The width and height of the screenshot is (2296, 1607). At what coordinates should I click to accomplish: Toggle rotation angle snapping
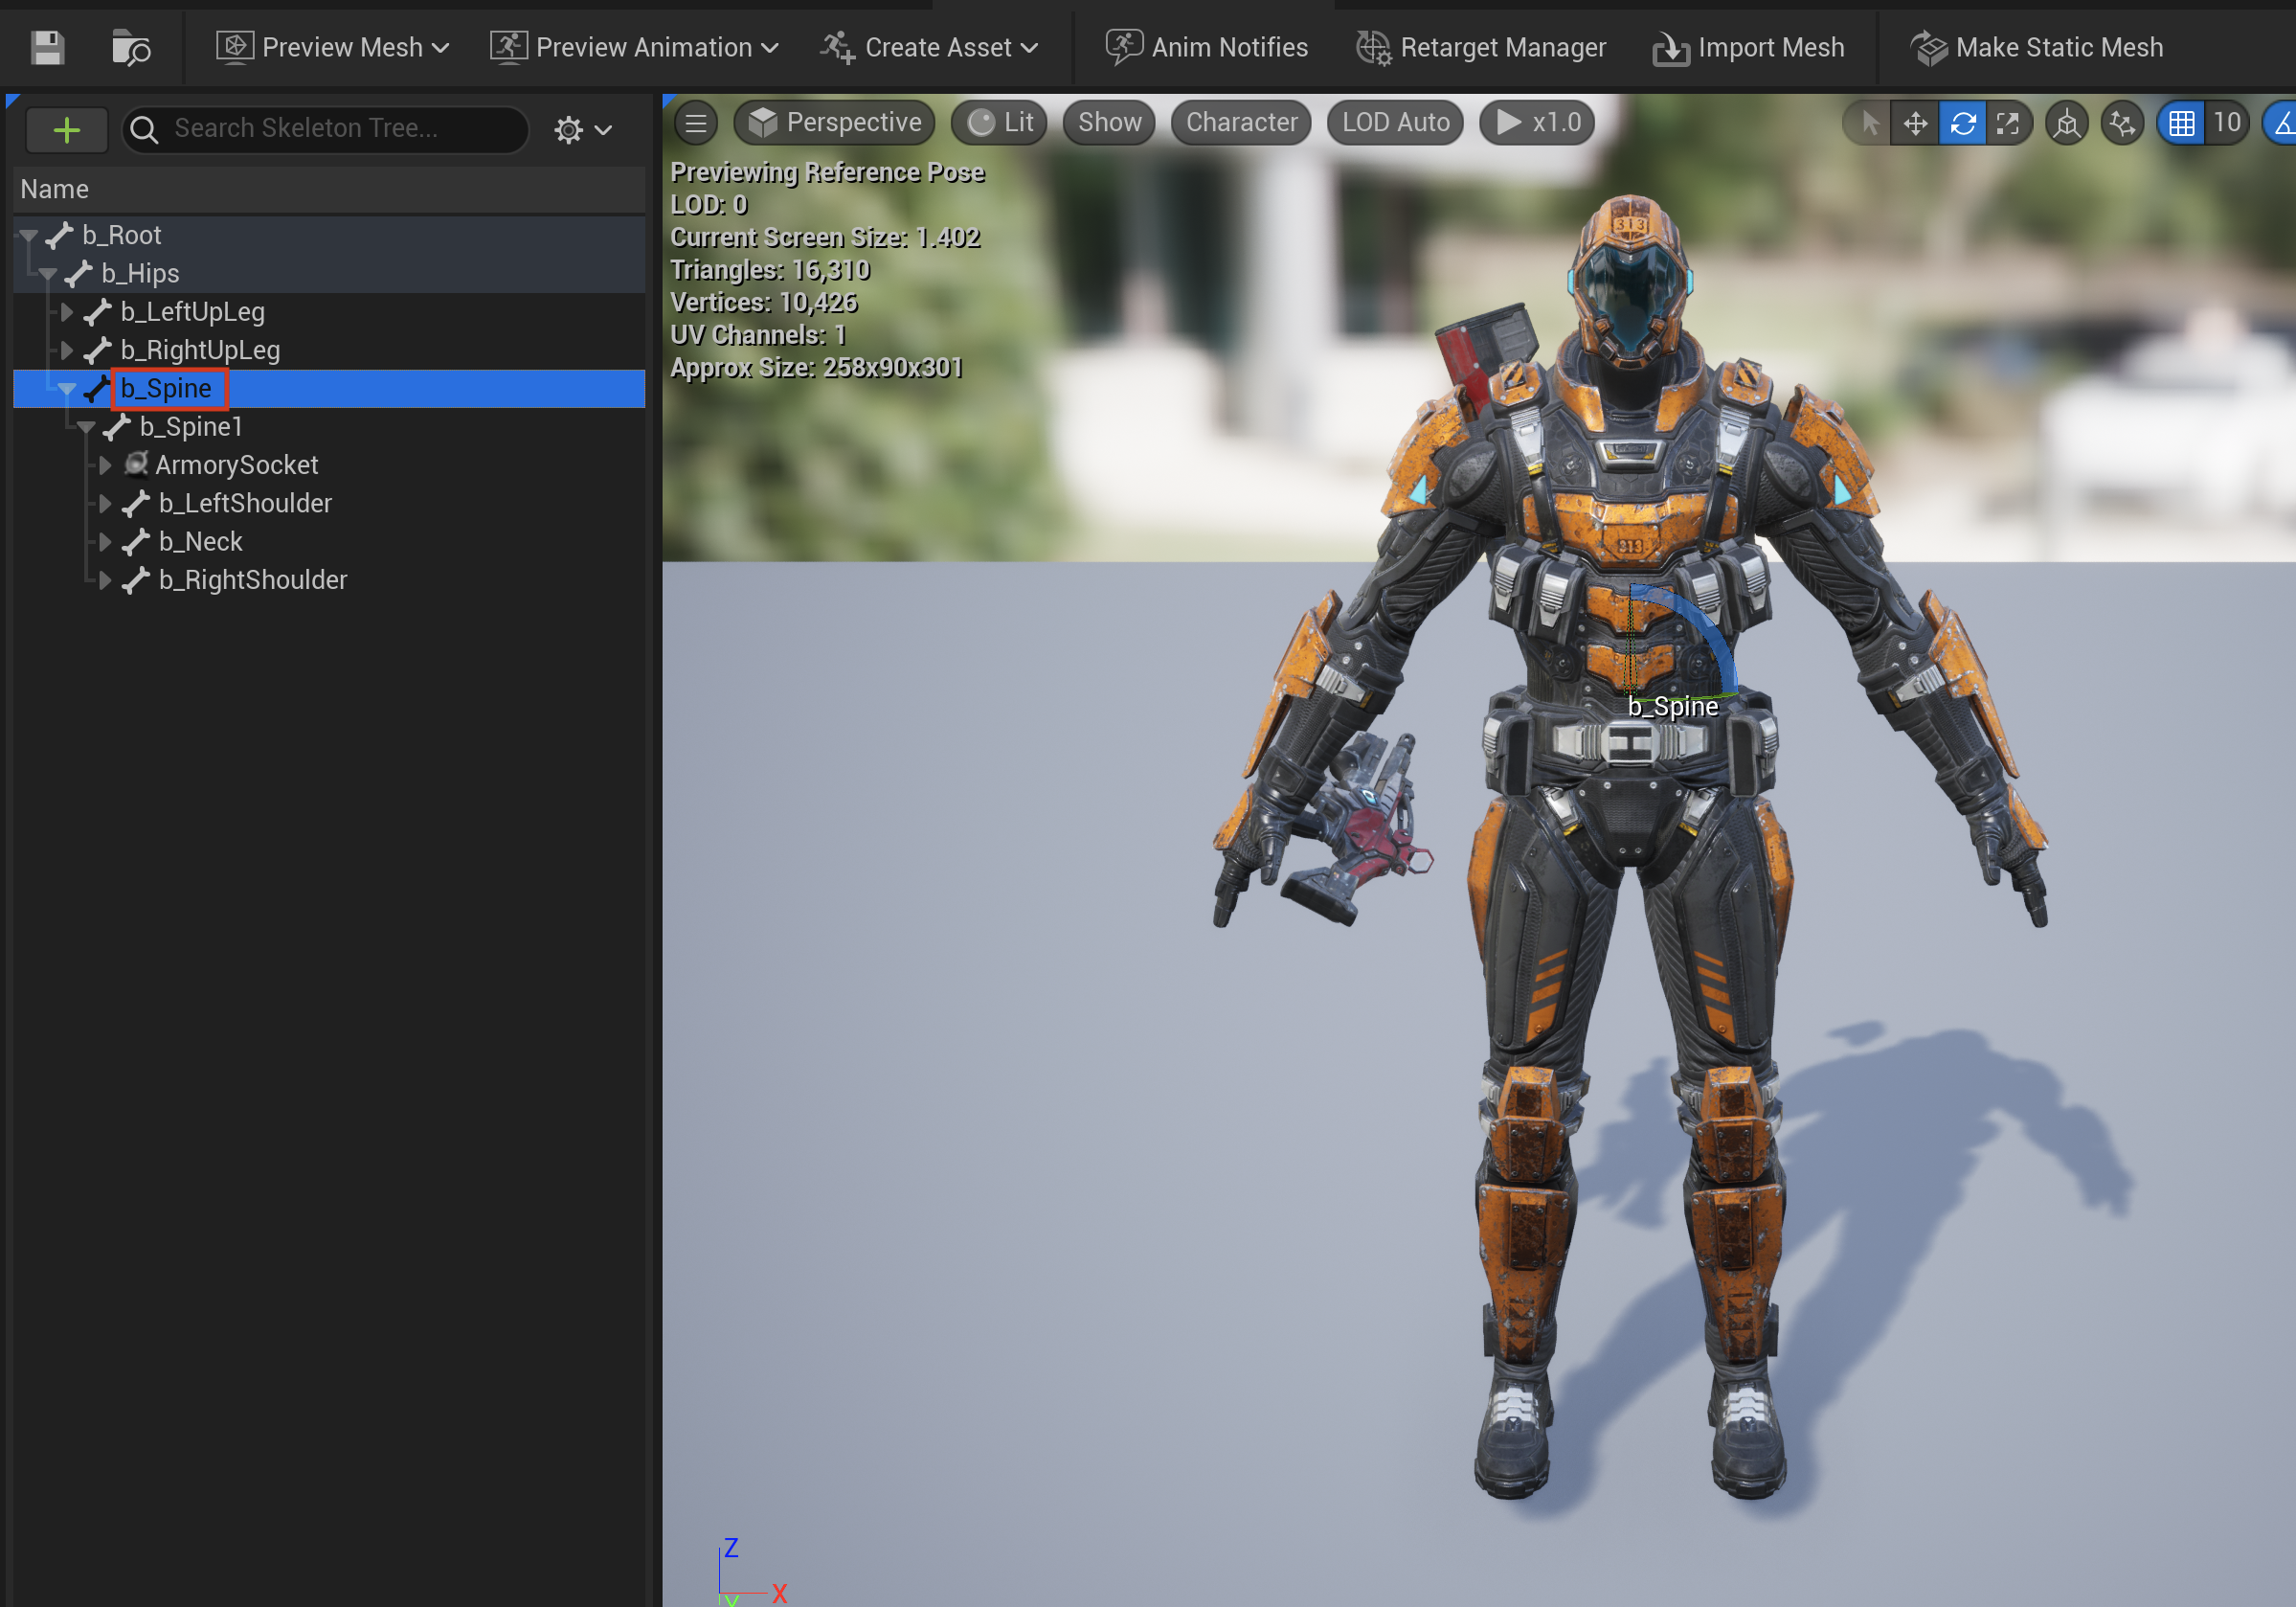(x=2280, y=123)
